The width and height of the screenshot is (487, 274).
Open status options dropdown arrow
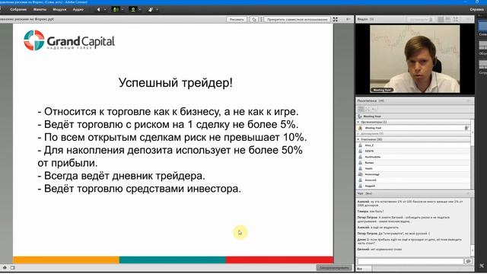coord(158,10)
